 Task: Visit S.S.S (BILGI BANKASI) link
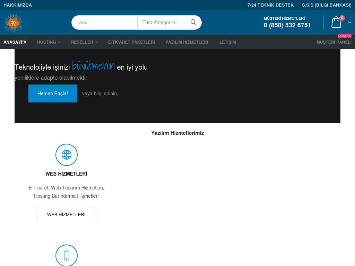326,5
